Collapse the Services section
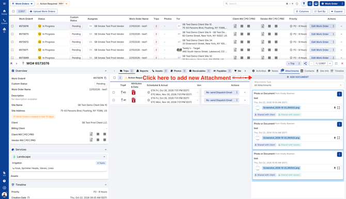 tap(105, 149)
